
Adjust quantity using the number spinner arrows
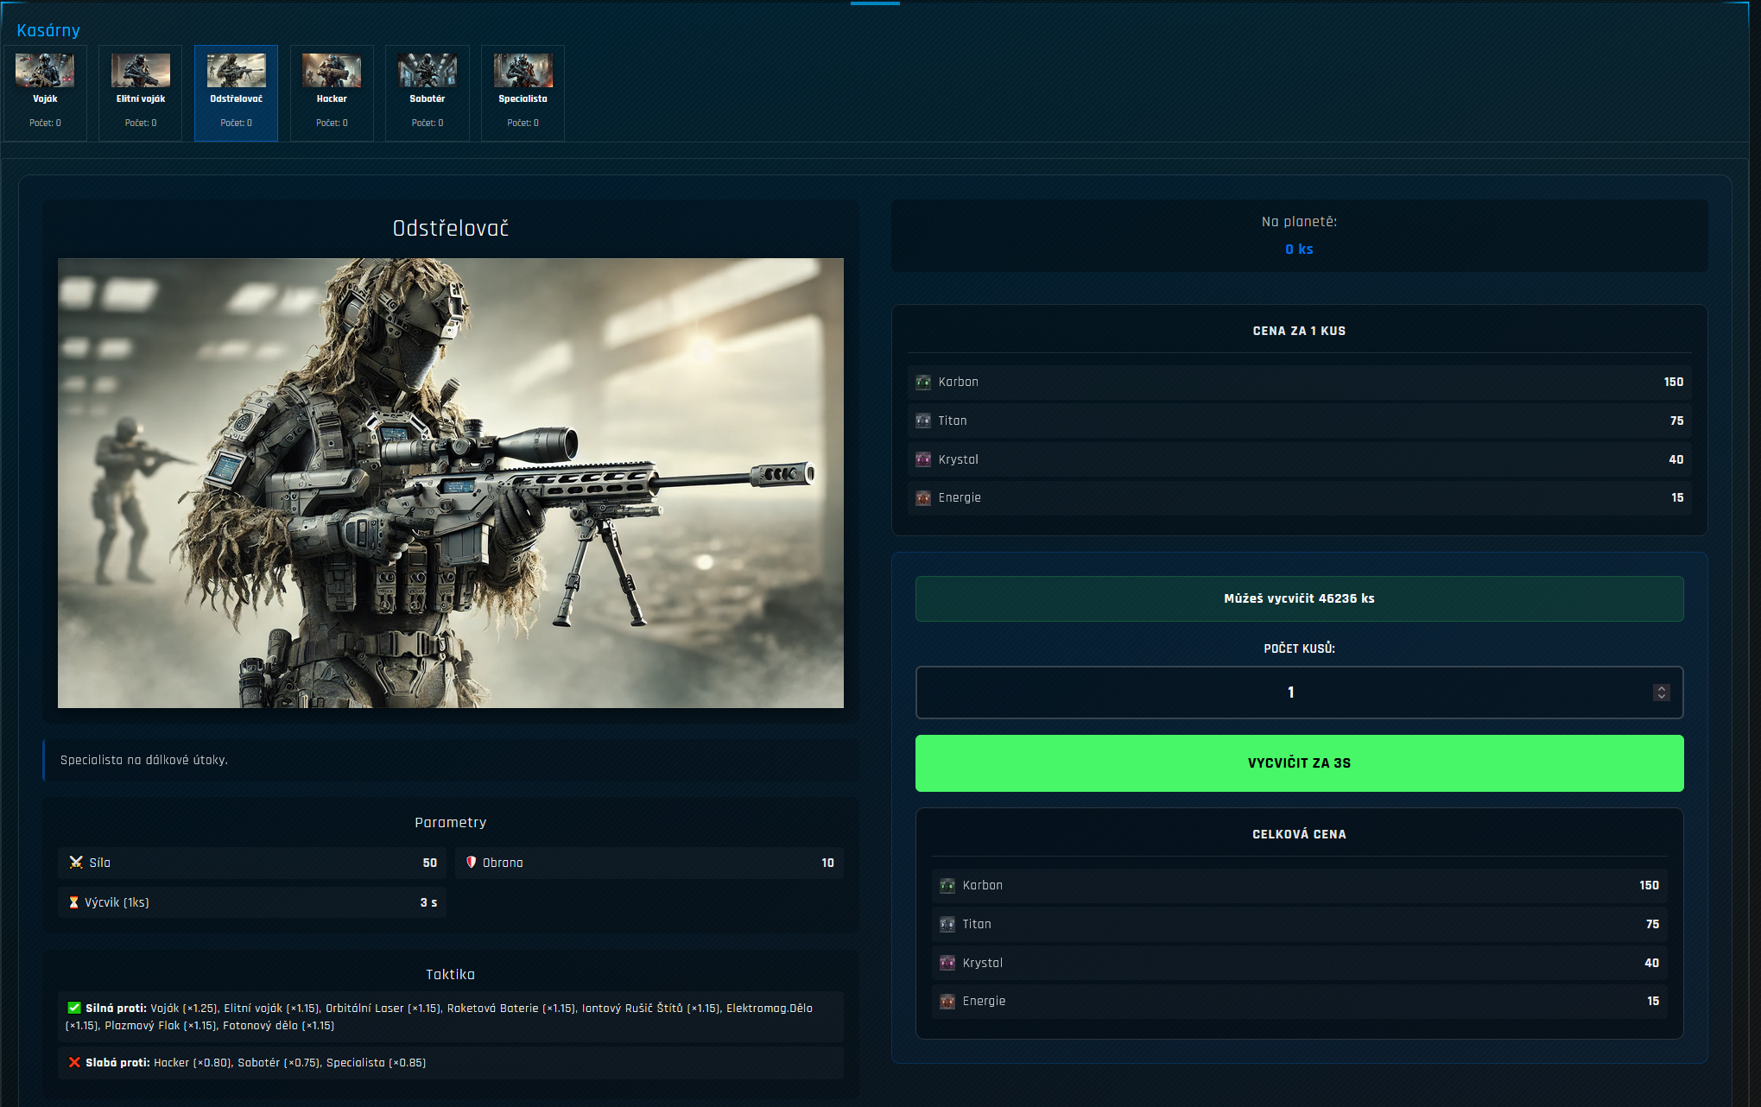(x=1661, y=693)
